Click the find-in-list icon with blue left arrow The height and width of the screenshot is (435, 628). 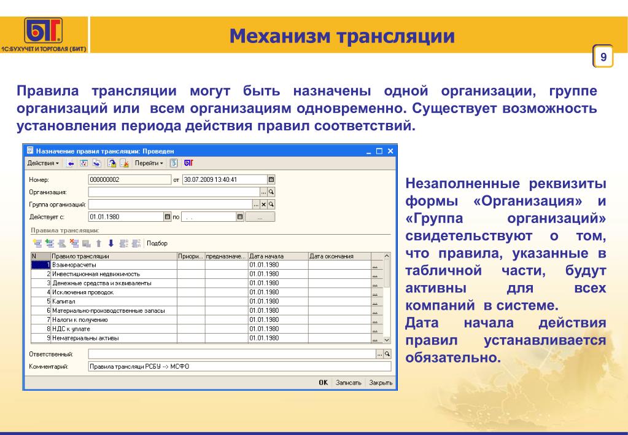click(x=70, y=163)
